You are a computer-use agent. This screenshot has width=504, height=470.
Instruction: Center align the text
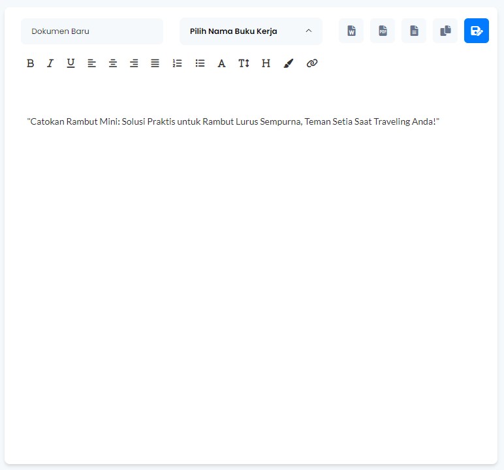tap(113, 63)
